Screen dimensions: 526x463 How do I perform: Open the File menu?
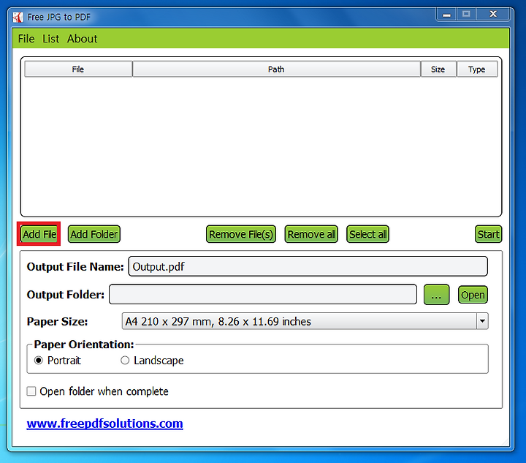(26, 39)
